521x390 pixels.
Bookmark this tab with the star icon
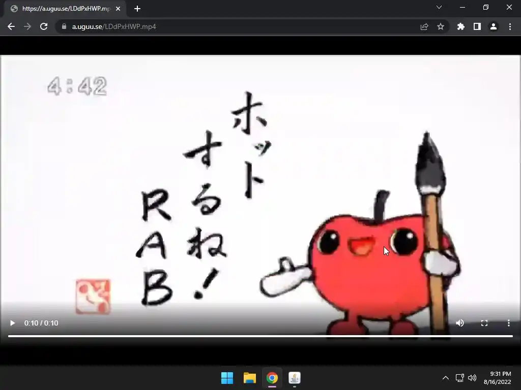(441, 26)
